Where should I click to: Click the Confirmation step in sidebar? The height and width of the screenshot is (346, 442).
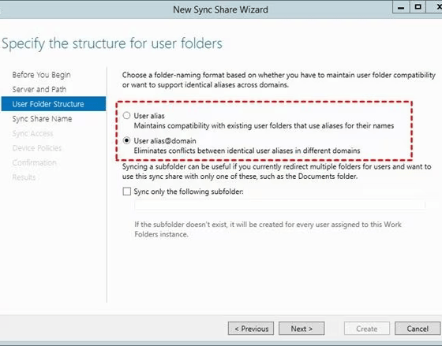pyautogui.click(x=35, y=162)
